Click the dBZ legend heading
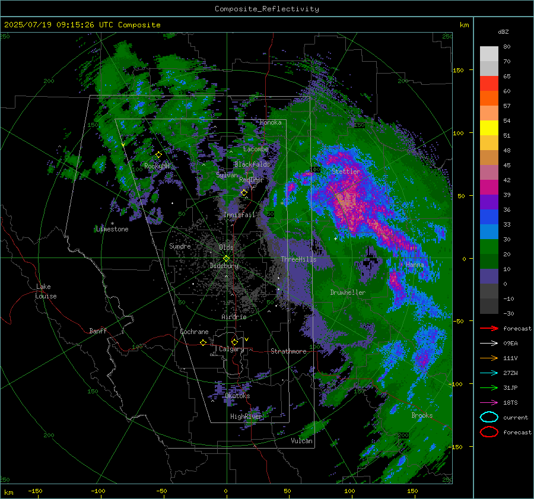The width and height of the screenshot is (534, 499). pos(503,31)
